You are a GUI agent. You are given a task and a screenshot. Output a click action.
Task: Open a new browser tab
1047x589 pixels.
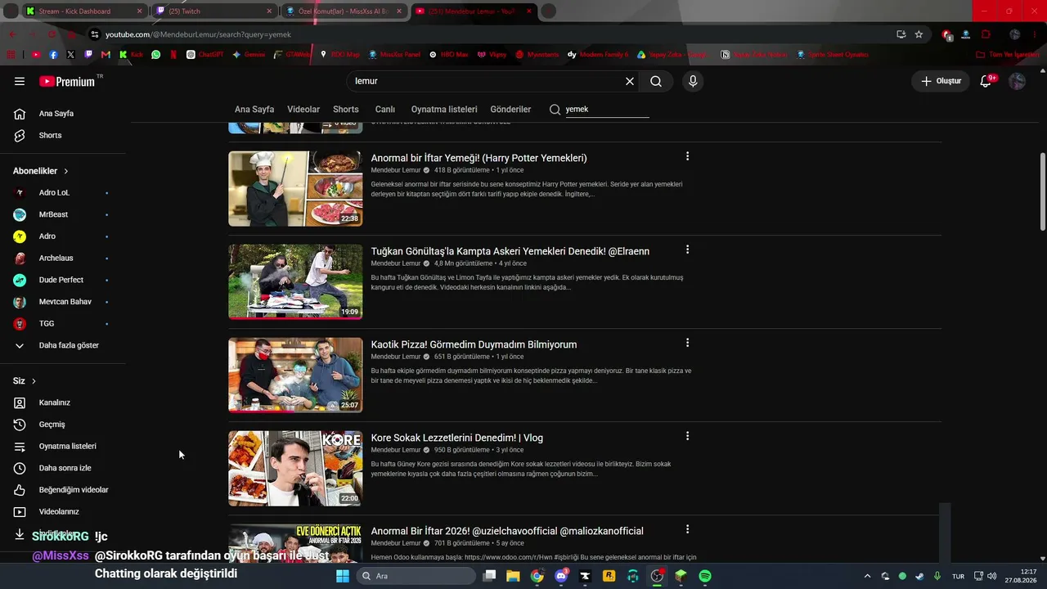coord(549,11)
